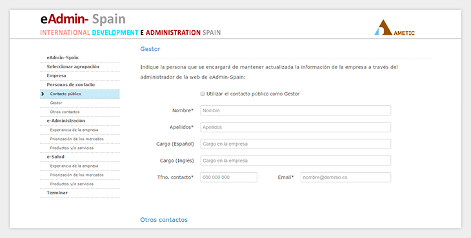Viewport: 471px width, 238px height.
Task: Open Priorización de los mercados under e-Administración
Action: (77, 139)
